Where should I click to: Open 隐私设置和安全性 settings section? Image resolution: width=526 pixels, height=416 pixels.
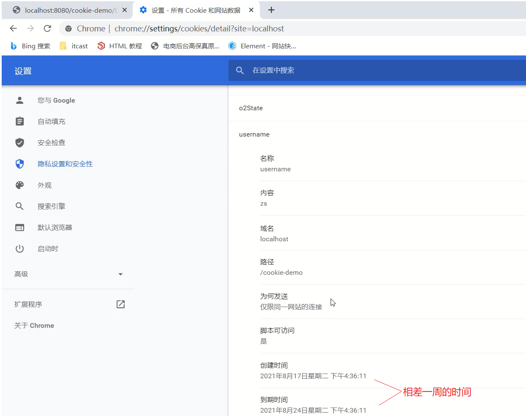point(65,164)
